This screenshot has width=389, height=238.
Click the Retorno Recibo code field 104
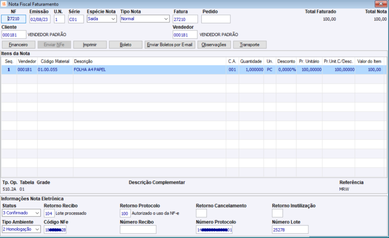click(49, 213)
